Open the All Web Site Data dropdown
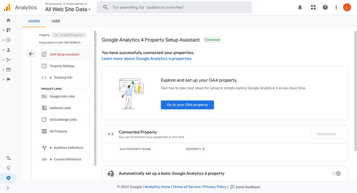This screenshot has height=193, width=357. 67,9
